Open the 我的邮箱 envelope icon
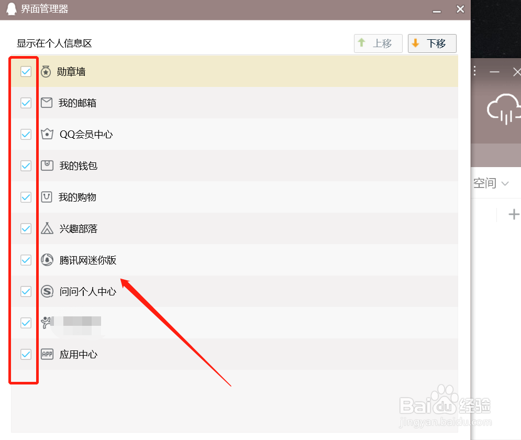 pos(47,103)
